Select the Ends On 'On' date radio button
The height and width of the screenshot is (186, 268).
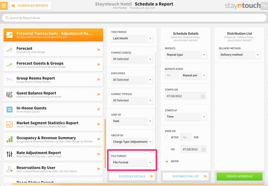[x=167, y=149]
